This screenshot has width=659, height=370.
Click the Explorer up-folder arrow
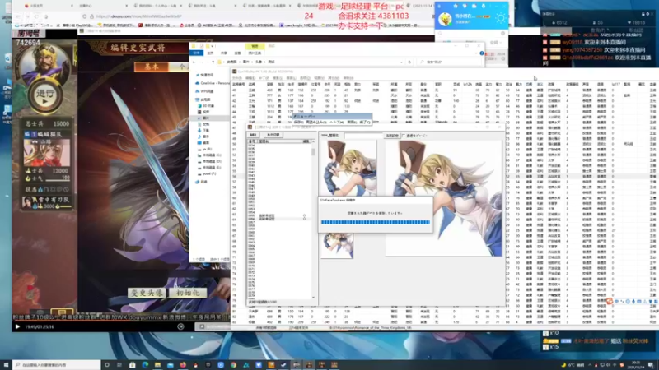[x=213, y=62]
